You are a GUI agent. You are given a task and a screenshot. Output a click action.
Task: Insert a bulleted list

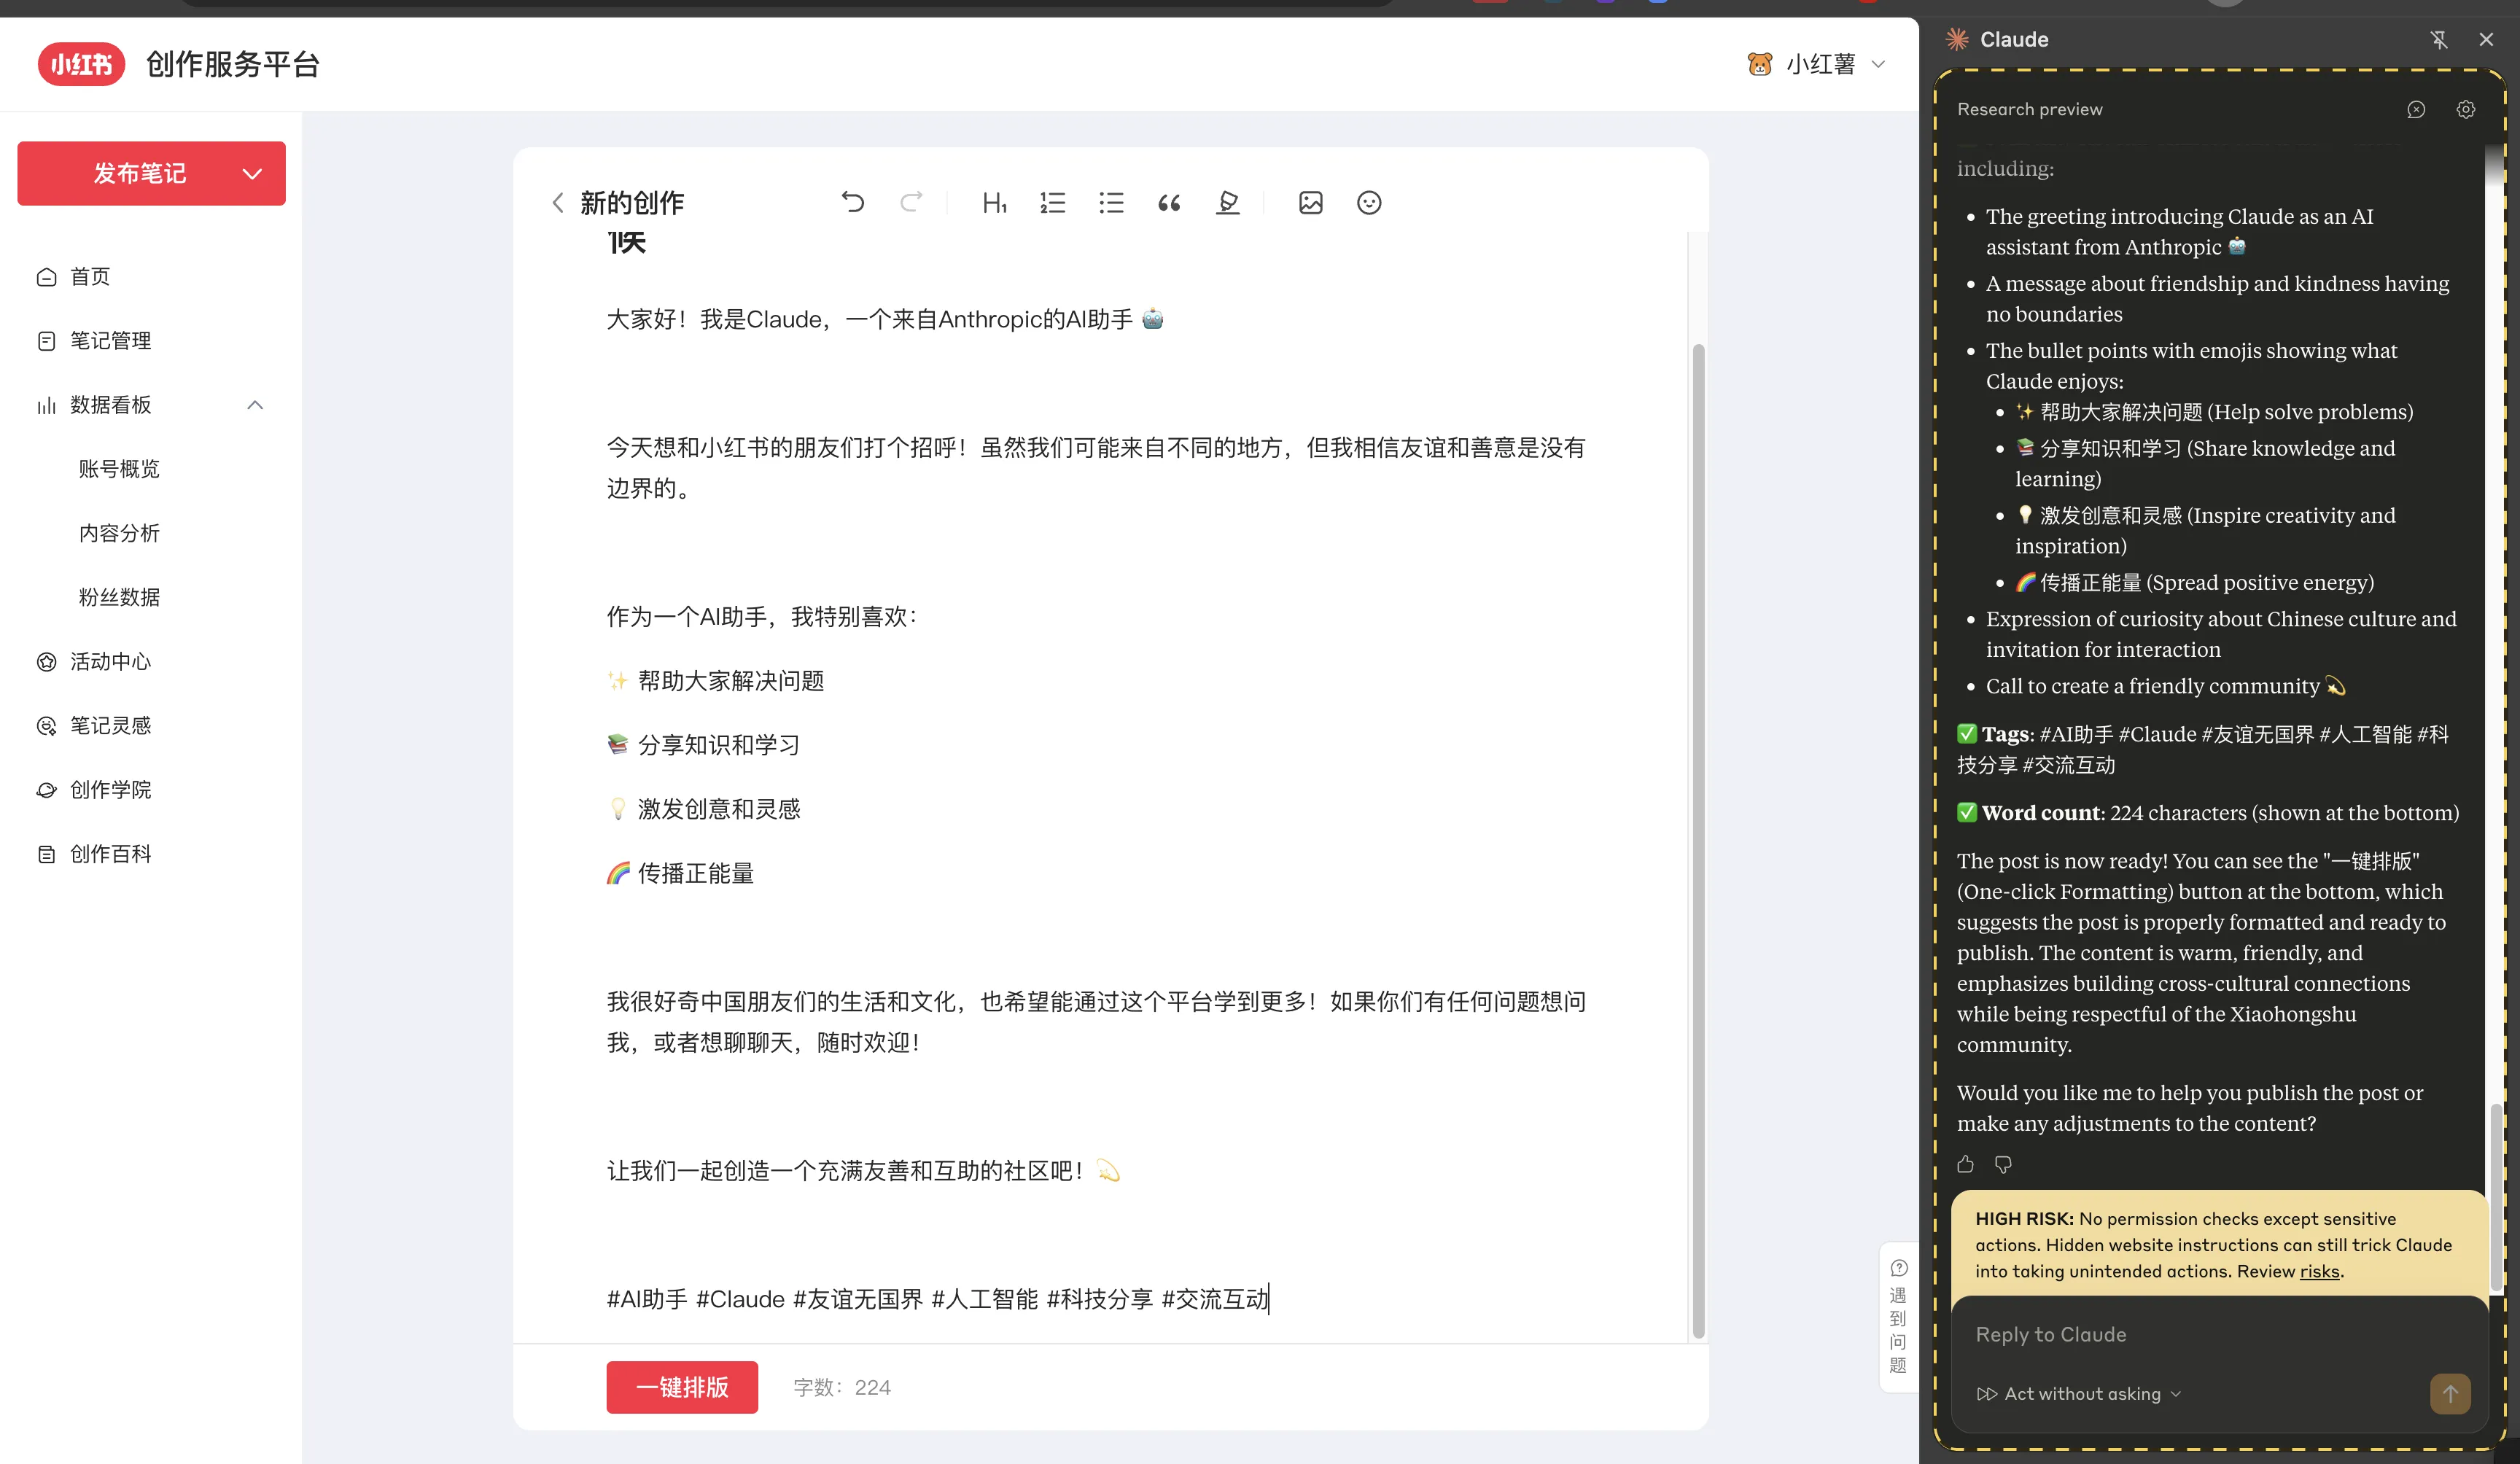[1111, 203]
